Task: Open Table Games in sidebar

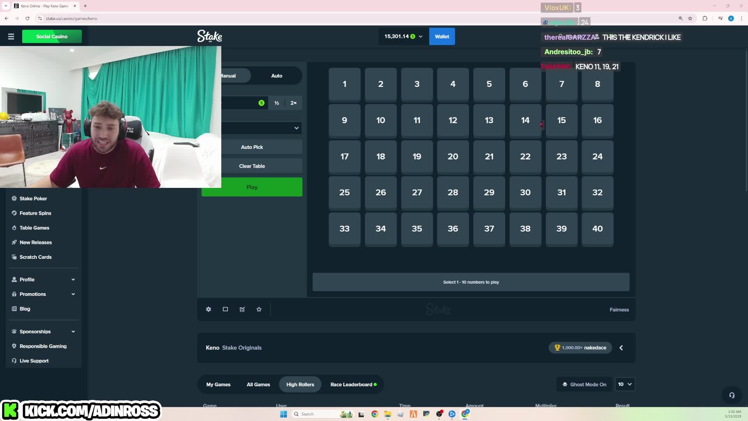Action: click(34, 228)
